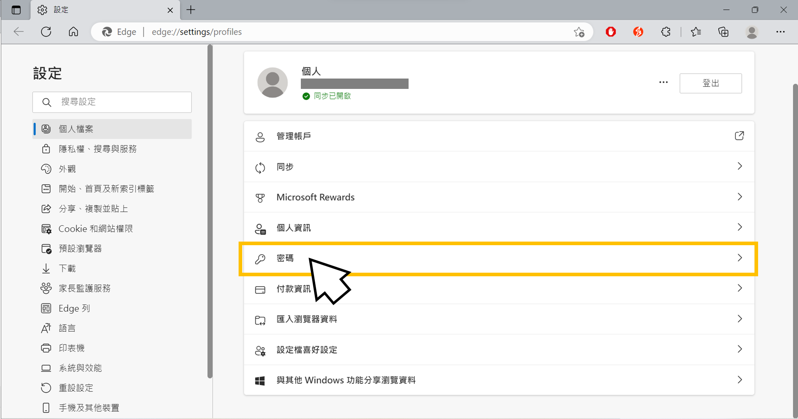The image size is (798, 419).
Task: Open profile more options ellipsis
Action: pos(663,83)
